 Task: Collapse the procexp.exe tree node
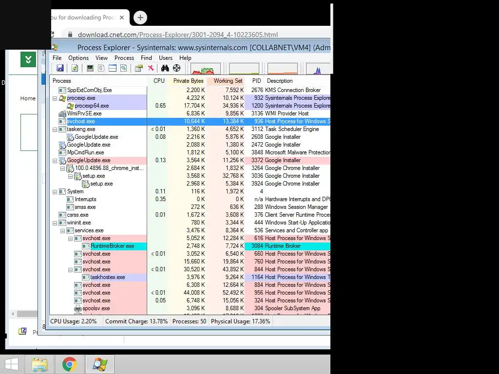click(55, 98)
